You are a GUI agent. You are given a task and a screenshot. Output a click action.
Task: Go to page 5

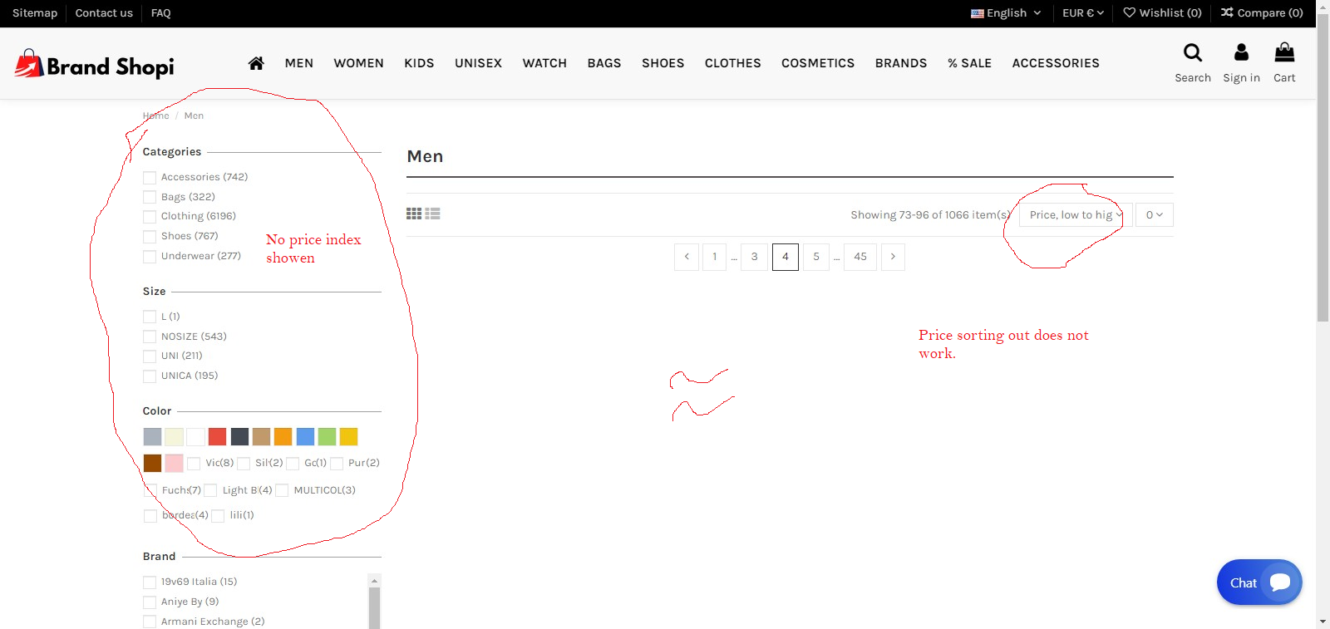[816, 257]
